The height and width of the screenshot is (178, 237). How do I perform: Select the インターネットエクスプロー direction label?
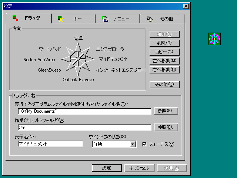pyautogui.click(x=121, y=70)
